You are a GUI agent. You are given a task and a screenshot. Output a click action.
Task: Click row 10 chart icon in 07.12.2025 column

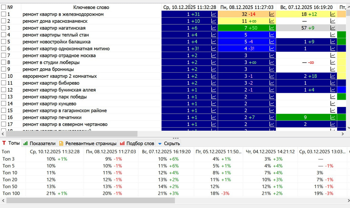333,76
